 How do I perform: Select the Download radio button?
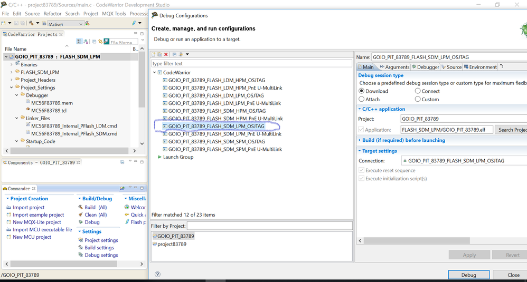[x=362, y=91]
